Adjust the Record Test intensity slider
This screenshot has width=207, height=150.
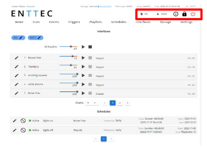[x=68, y=57]
